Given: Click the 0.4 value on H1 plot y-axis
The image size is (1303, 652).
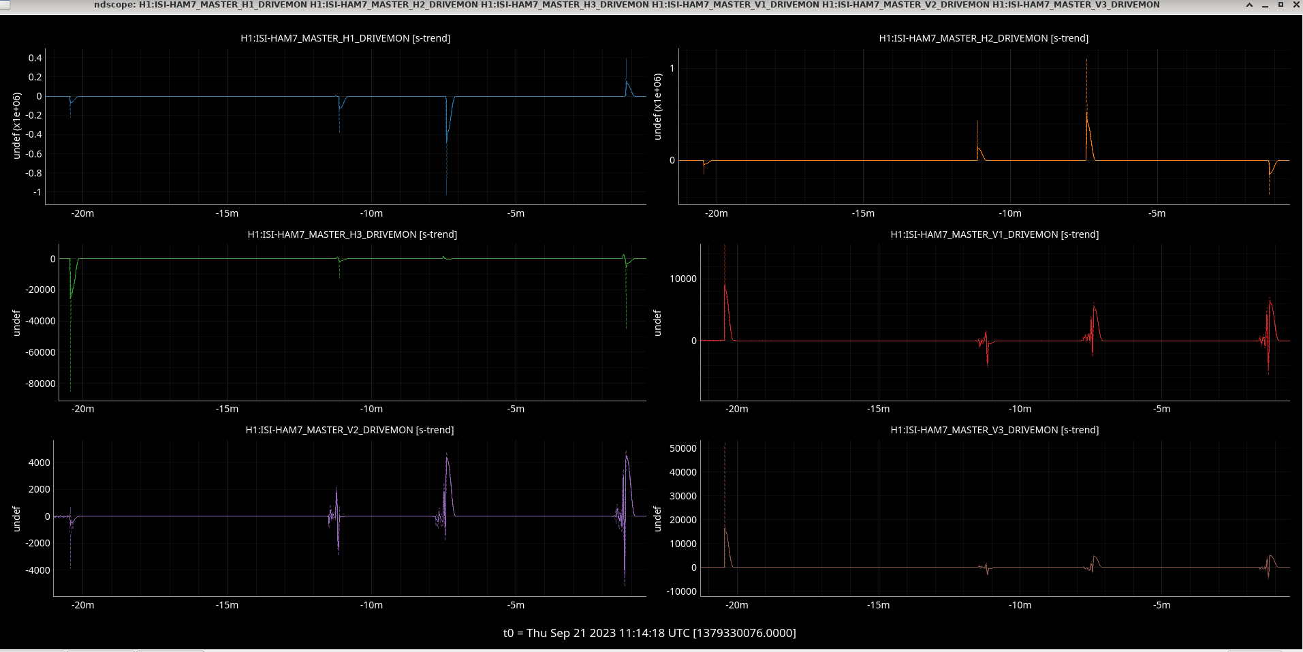Looking at the screenshot, I should click(x=35, y=58).
